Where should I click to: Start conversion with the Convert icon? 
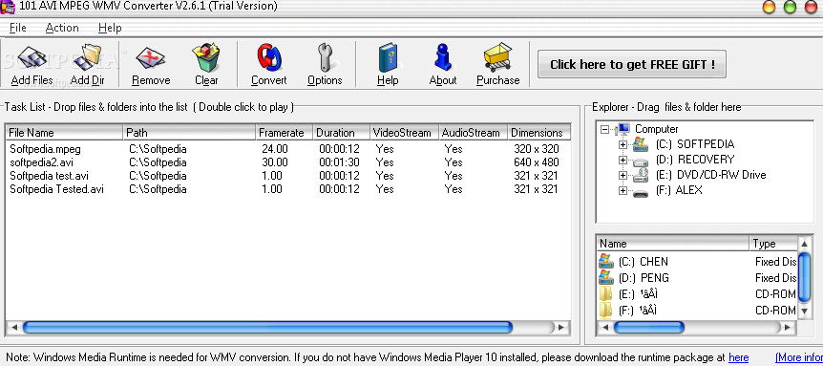pyautogui.click(x=269, y=57)
